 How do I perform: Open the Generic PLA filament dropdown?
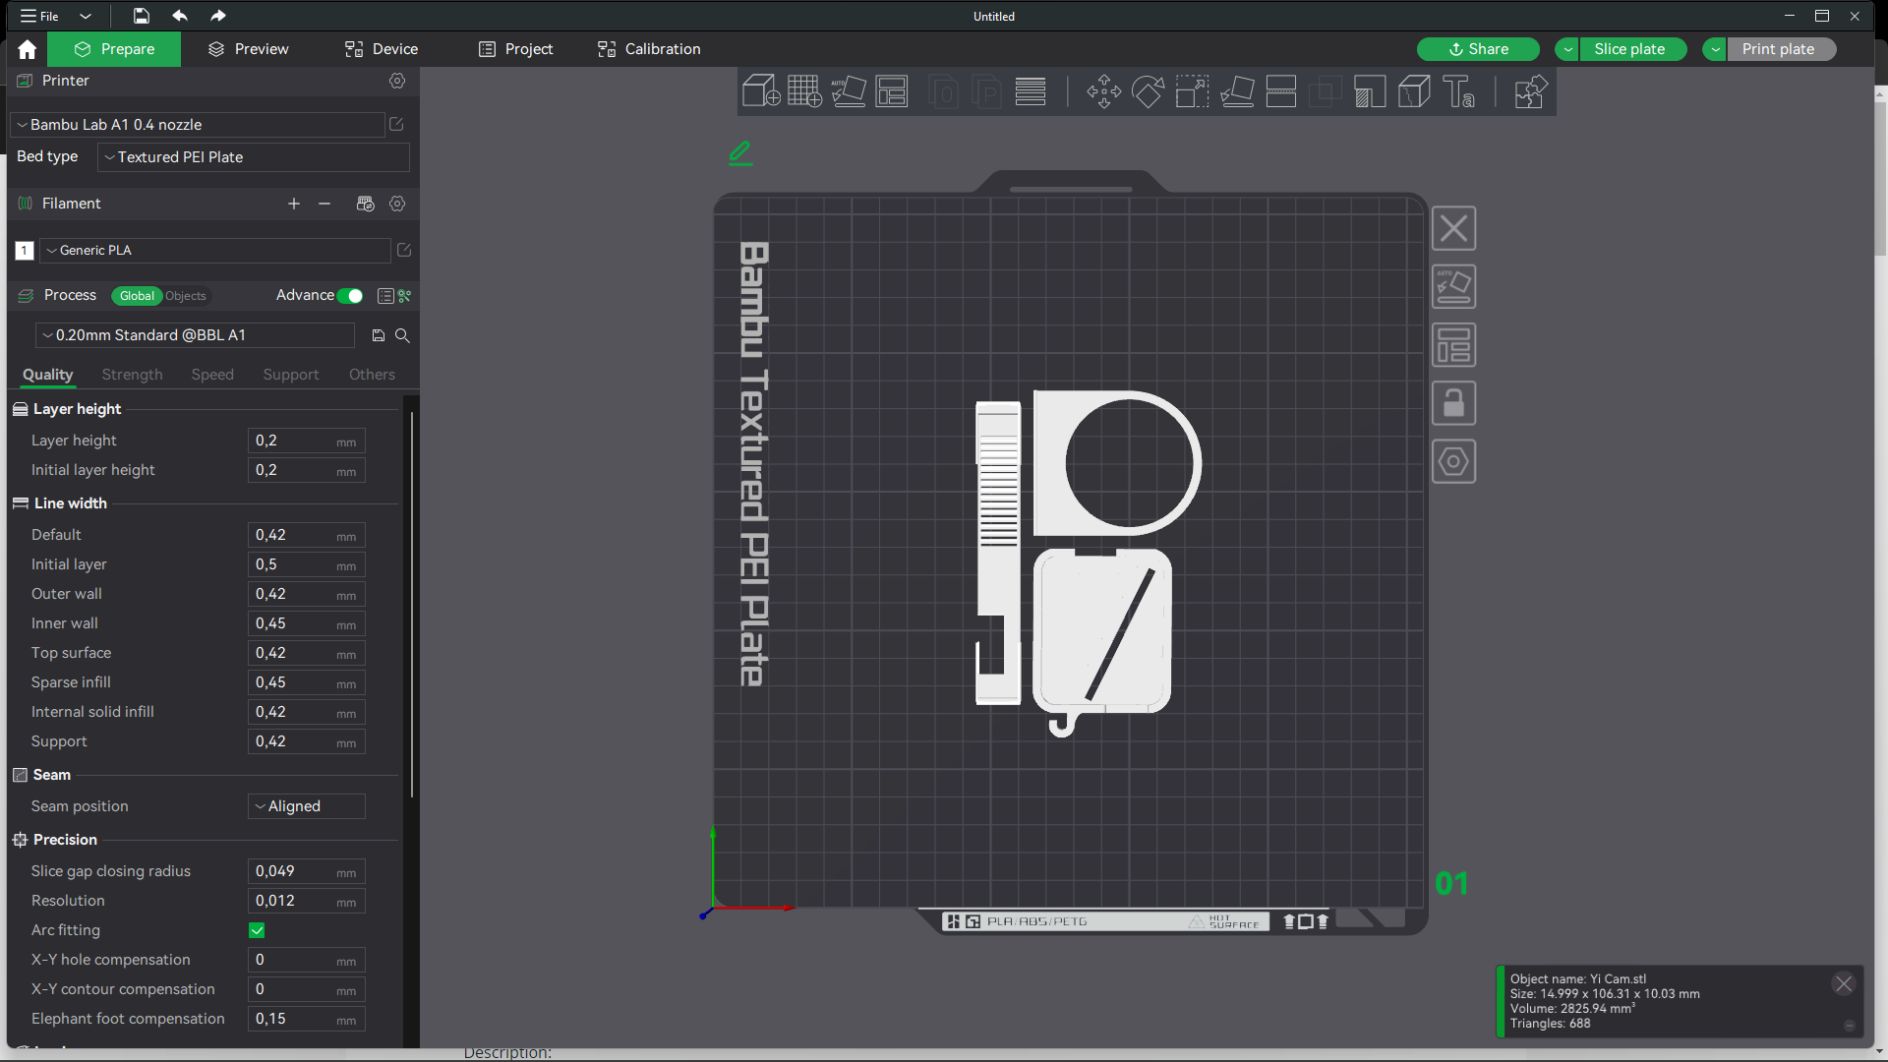214,251
